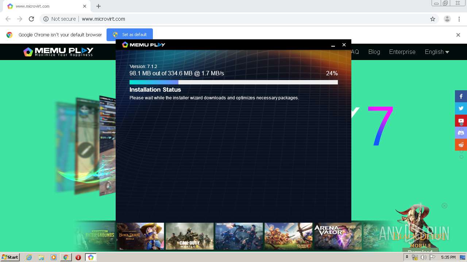Open Action Center flag icon

432,257
